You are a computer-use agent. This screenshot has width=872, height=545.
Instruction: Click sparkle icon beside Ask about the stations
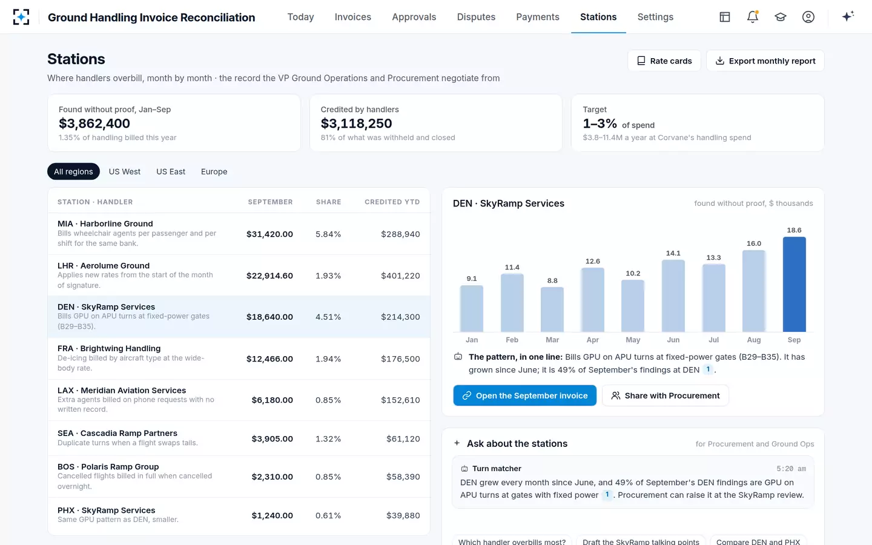click(x=457, y=443)
